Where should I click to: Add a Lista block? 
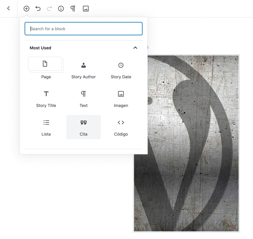click(46, 127)
